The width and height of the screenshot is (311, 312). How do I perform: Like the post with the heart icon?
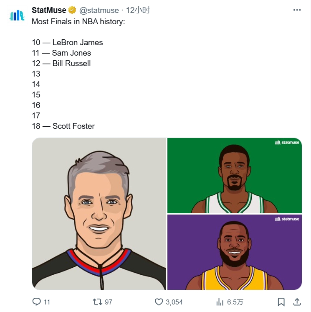159,302
